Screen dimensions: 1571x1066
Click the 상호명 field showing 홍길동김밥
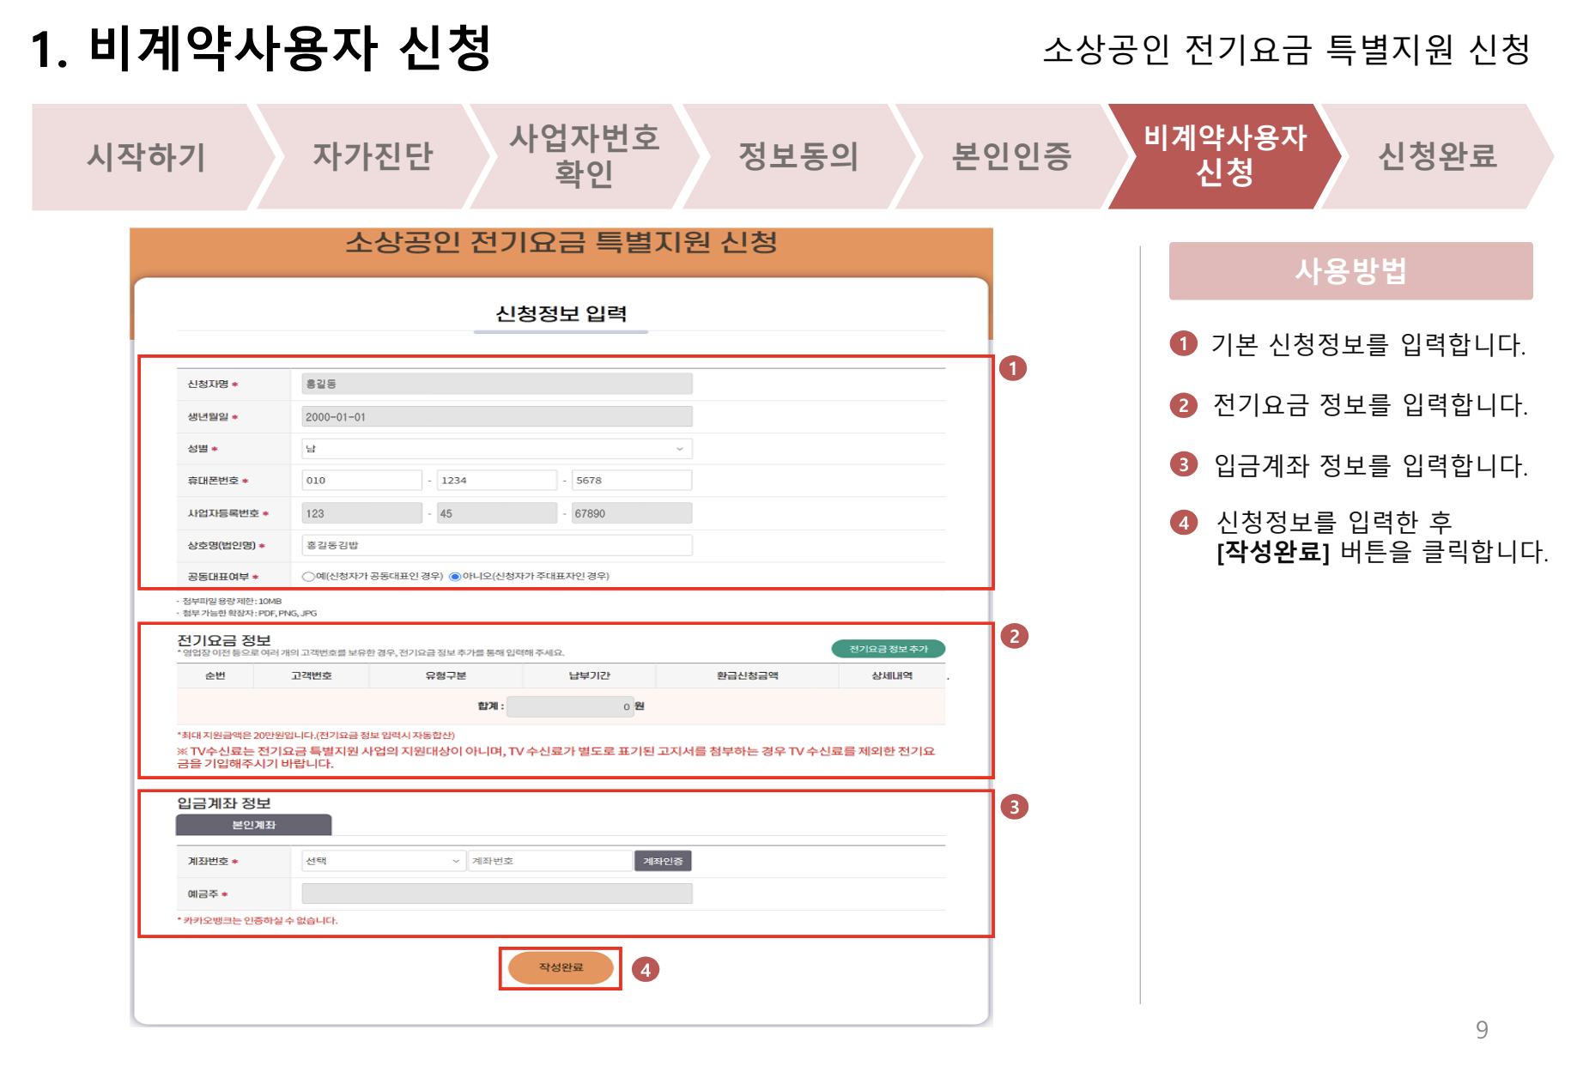498,545
